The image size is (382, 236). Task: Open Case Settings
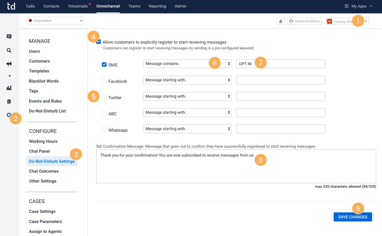click(42, 211)
